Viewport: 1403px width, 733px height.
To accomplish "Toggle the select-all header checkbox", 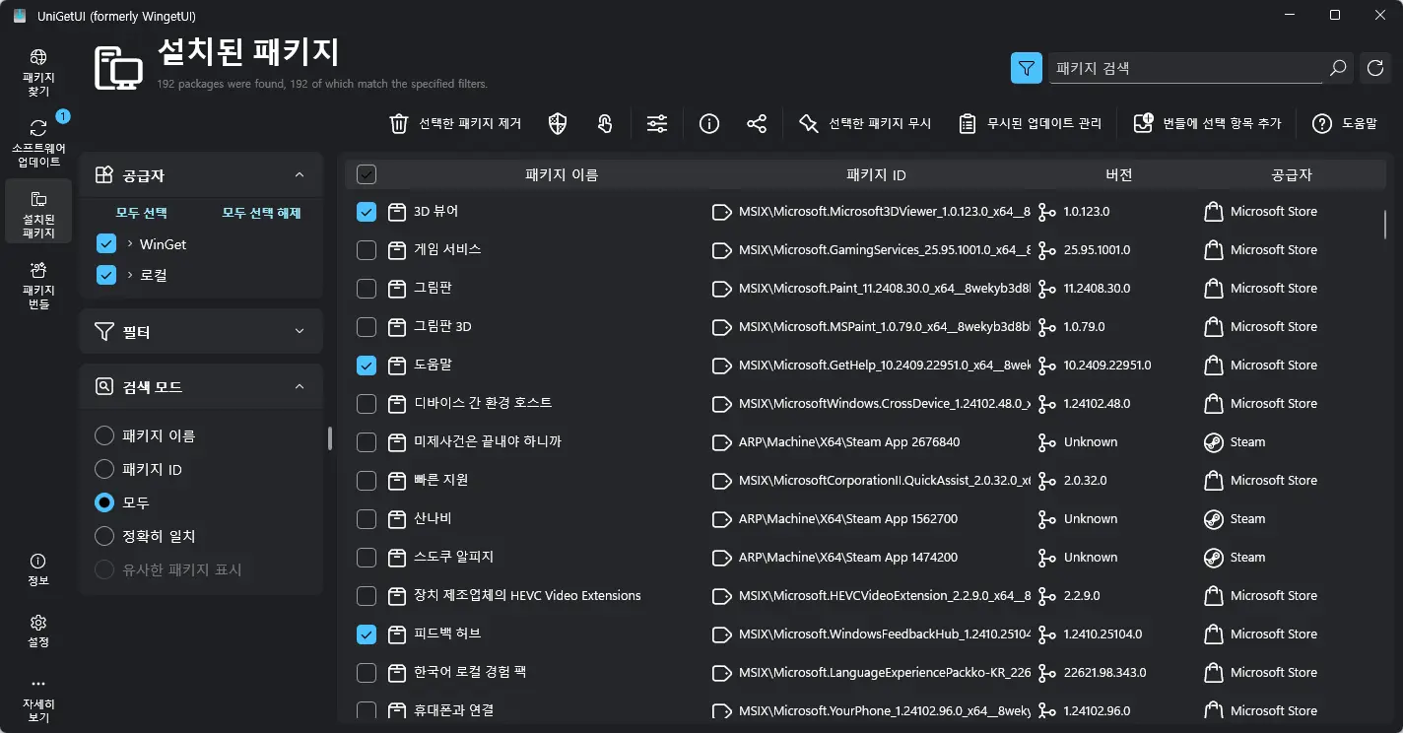I will point(367,174).
